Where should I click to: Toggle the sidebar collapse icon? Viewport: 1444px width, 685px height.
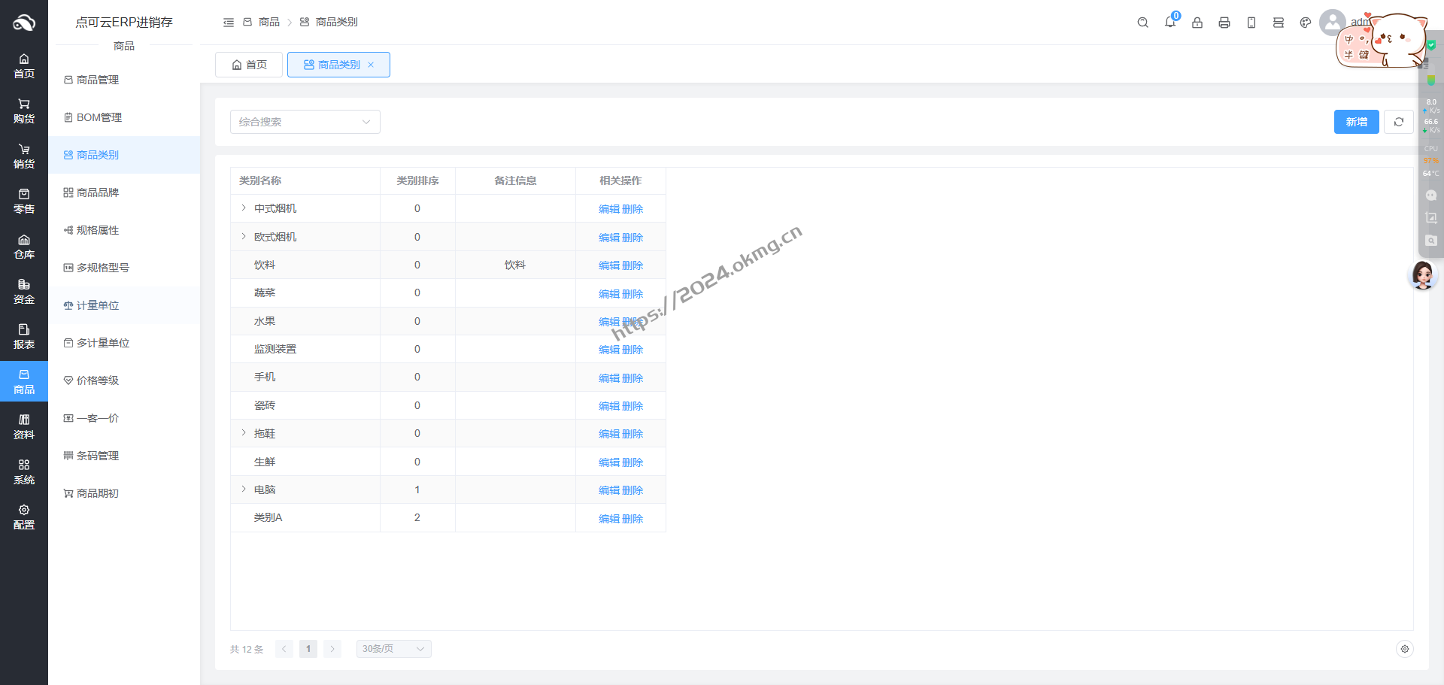[229, 23]
